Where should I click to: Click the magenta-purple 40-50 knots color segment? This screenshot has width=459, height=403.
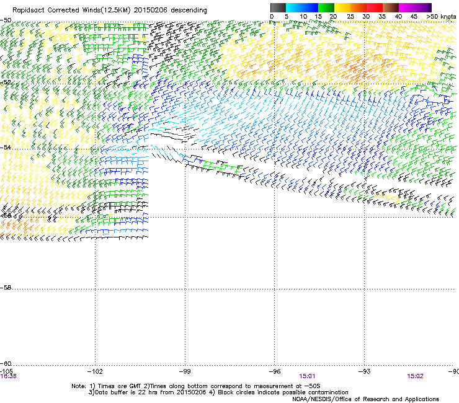415,7
